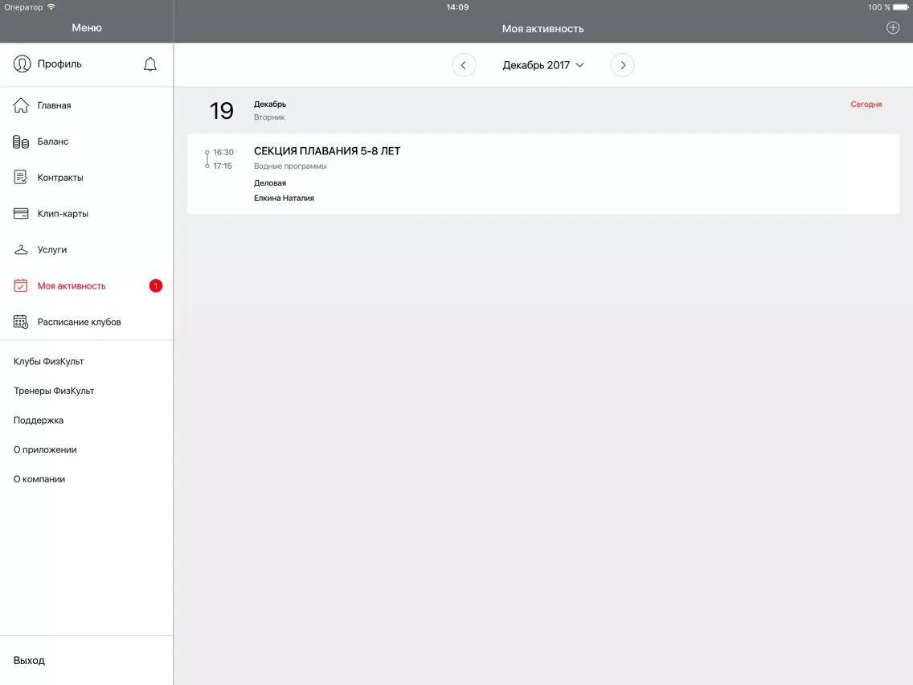Tap the Услуги hanger icon
913x685 pixels.
coord(21,250)
